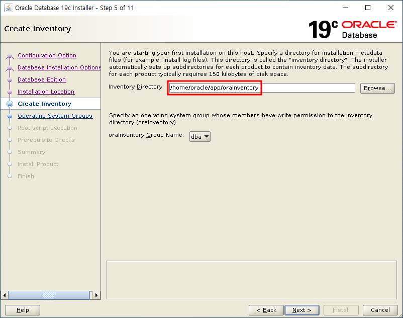This screenshot has width=403, height=318.
Task: Jump to Operating System Groups step
Action: tap(55, 116)
